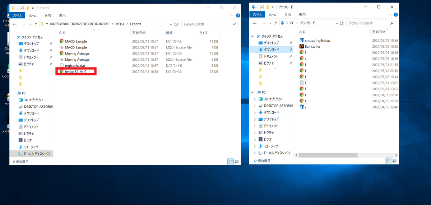Expand 3D オブジェクト node in Downloads window
Viewport: 431px width, 205px height.
click(x=255, y=99)
